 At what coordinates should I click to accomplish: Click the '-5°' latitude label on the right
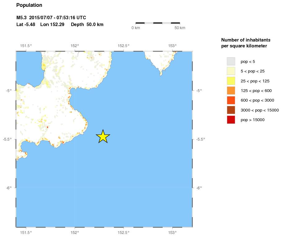click(x=199, y=90)
